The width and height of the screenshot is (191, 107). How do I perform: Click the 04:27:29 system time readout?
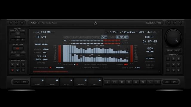(150, 41)
